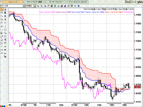Click the green right arrow icon
Screen dimensions: 143x107
(x=5, y=50)
